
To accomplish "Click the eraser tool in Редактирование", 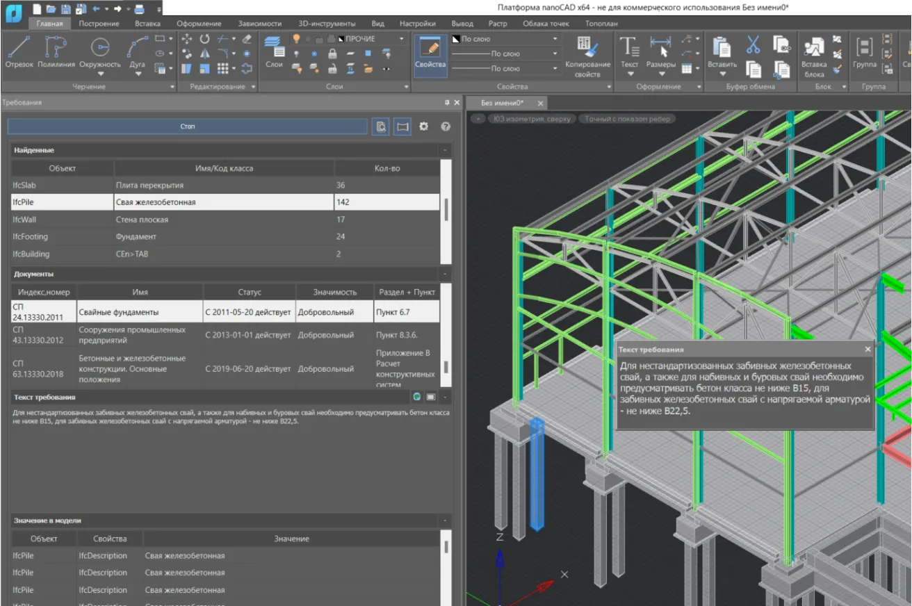I will point(247,39).
